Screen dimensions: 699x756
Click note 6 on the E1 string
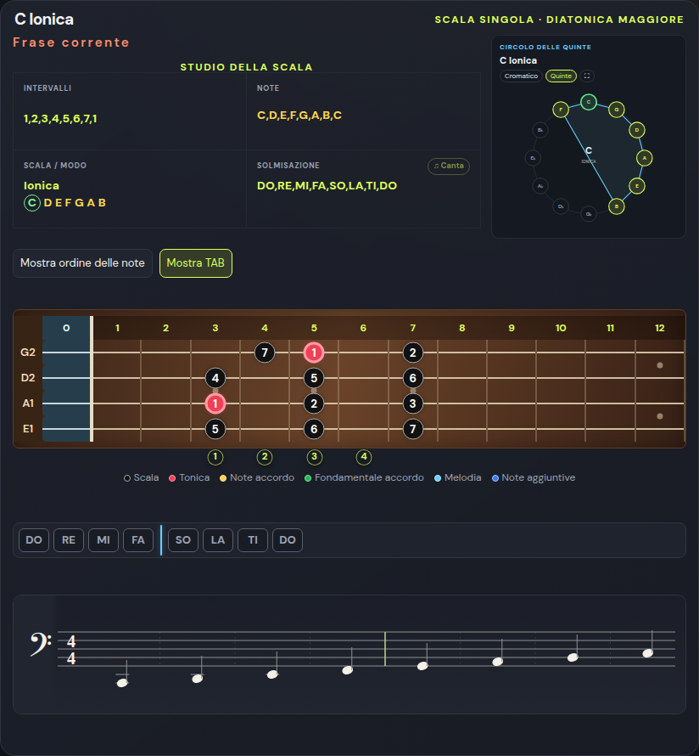coord(314,429)
